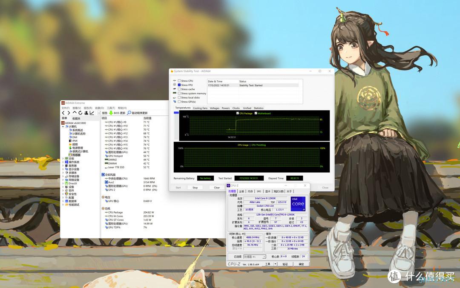Click the Intel Core i9 logo in CPU-Z
This screenshot has height=288, width=460.
click(x=298, y=204)
